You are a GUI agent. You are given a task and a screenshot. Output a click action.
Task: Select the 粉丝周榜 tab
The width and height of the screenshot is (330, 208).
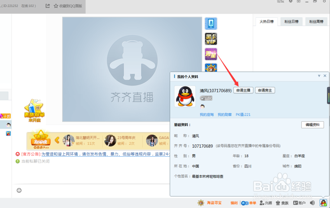[x=316, y=21]
